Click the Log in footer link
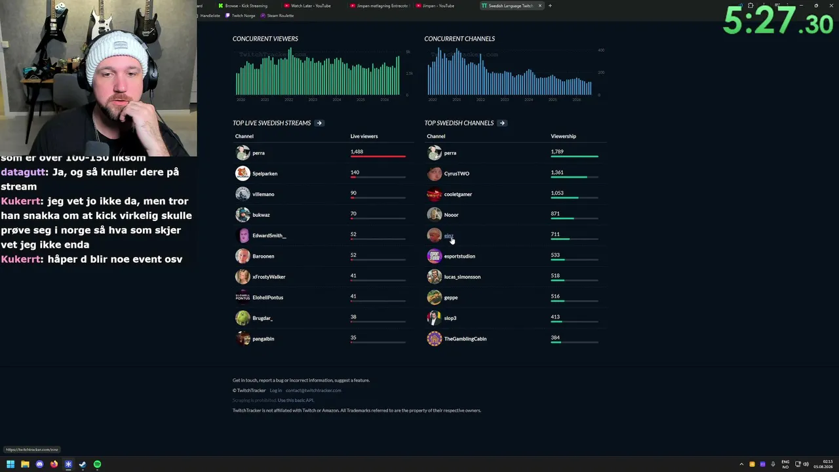The width and height of the screenshot is (839, 472). 276,391
